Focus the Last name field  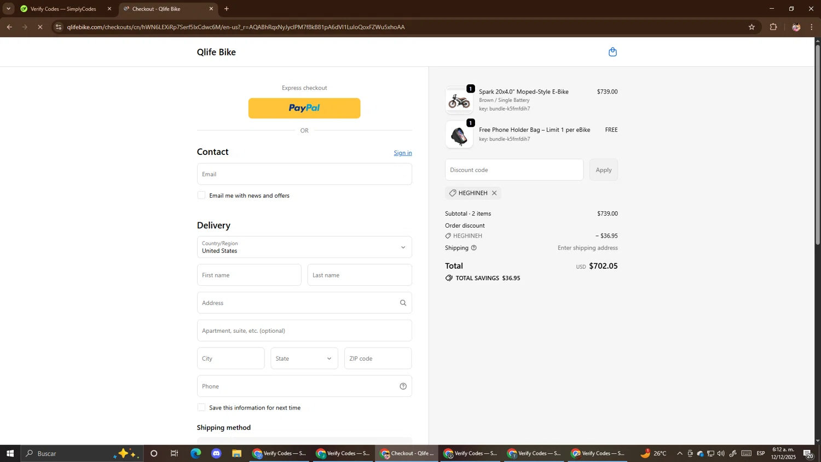(x=360, y=275)
